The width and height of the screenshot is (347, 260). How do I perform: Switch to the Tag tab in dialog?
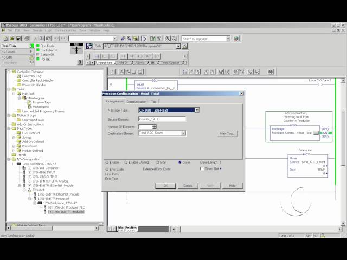tap(153, 102)
